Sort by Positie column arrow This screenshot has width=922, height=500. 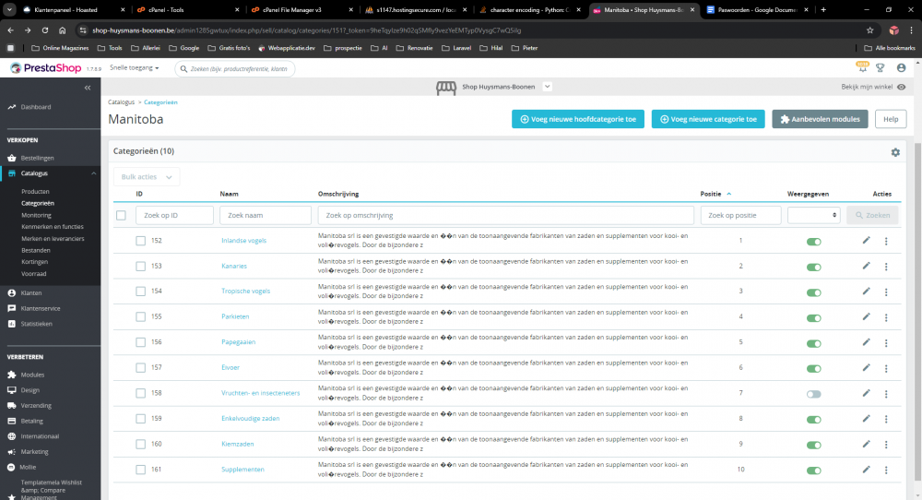(x=729, y=194)
